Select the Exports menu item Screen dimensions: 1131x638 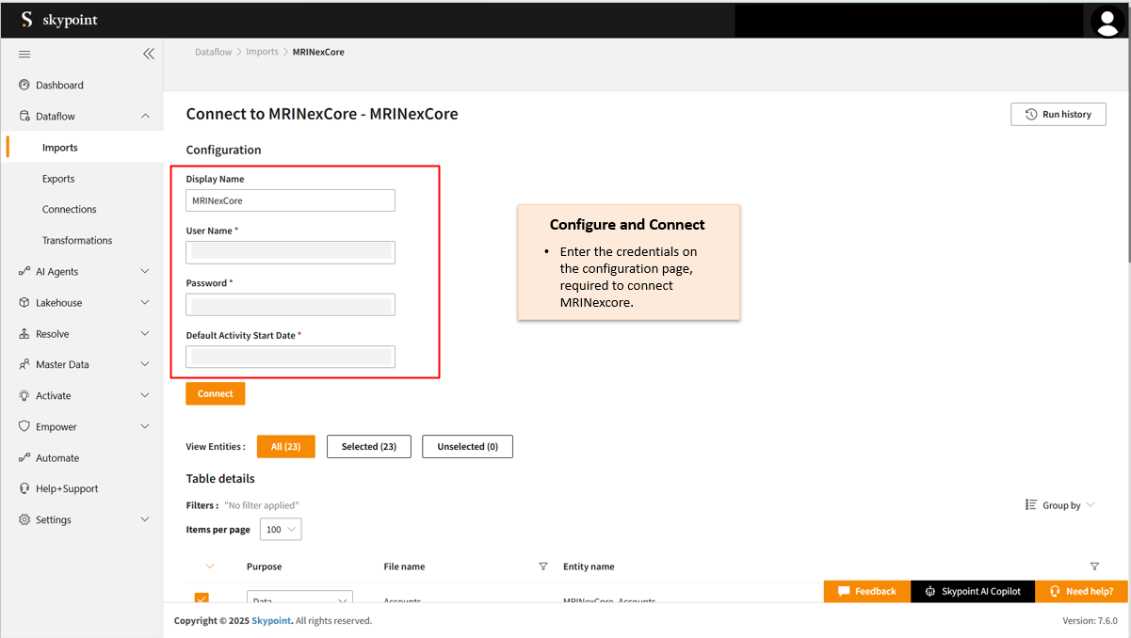(x=58, y=179)
